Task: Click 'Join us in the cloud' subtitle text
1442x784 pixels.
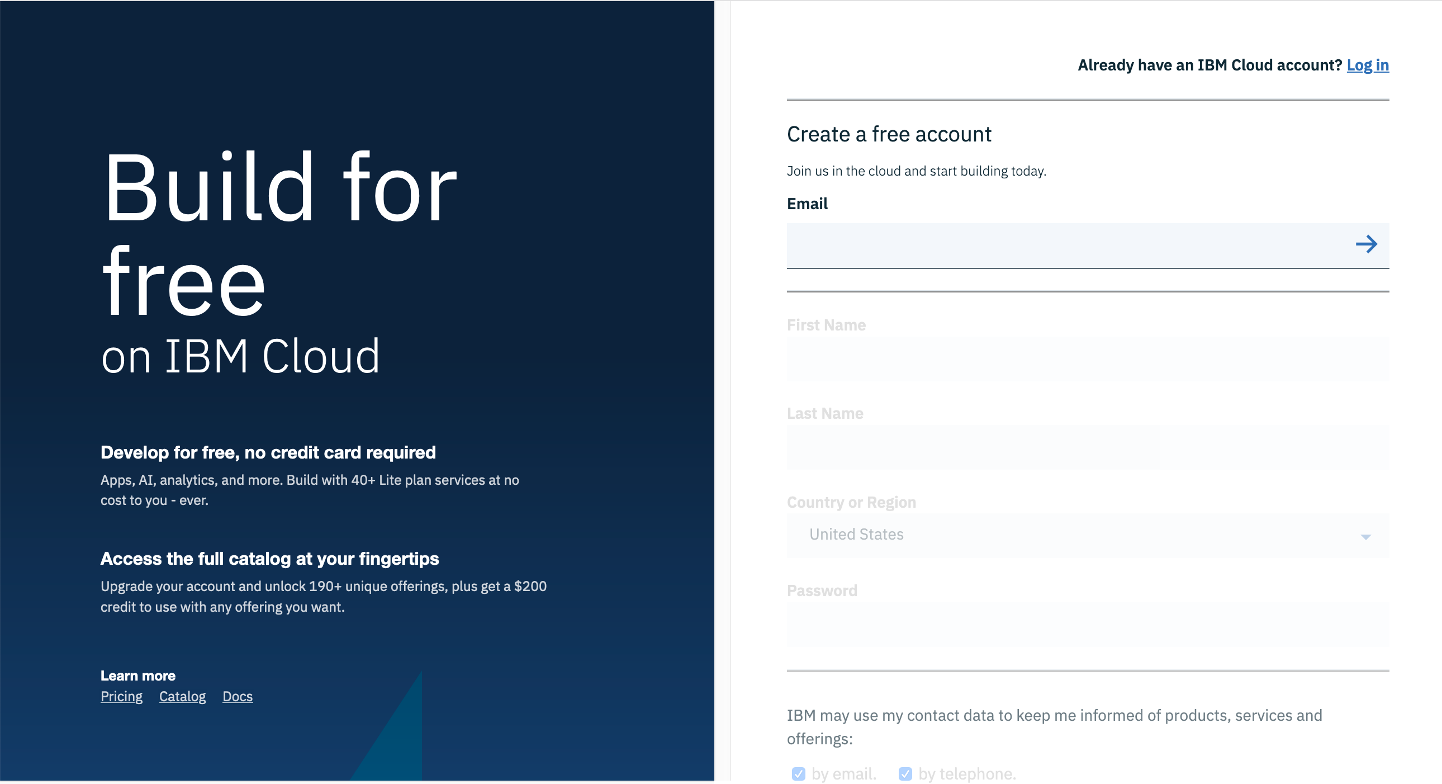Action: point(917,171)
